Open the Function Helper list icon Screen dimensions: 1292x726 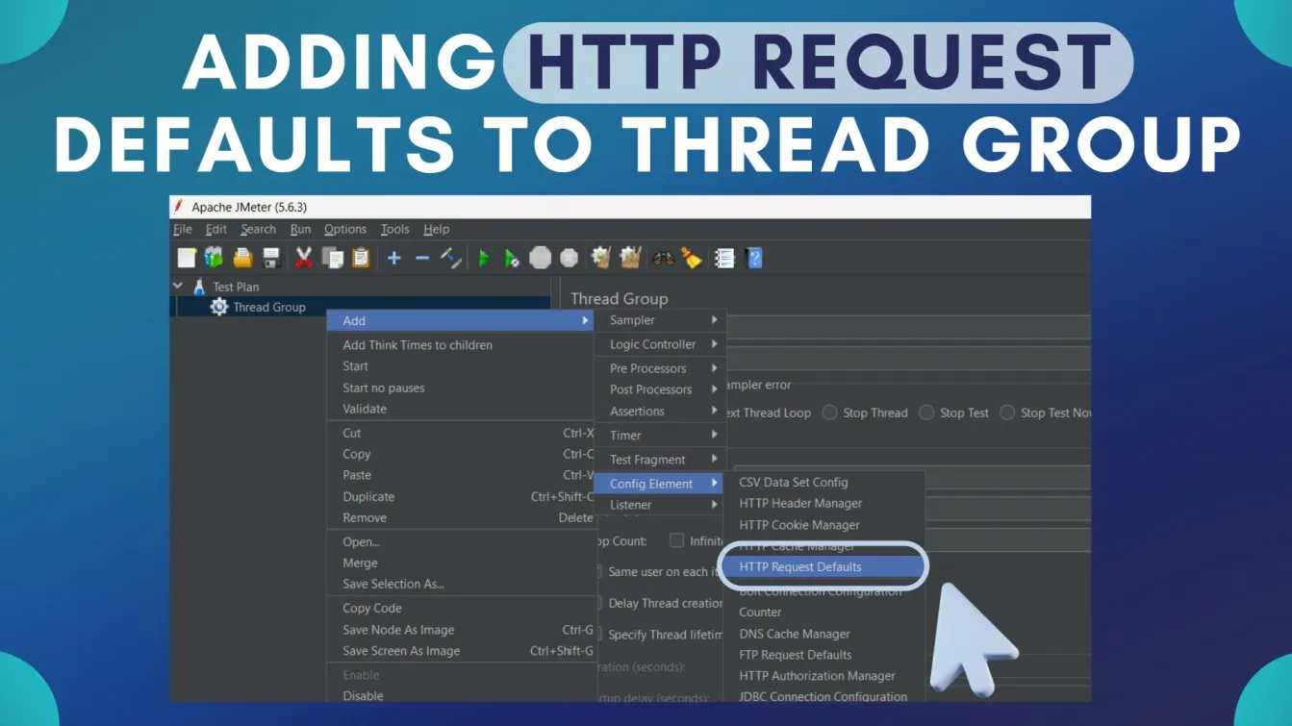(724, 258)
